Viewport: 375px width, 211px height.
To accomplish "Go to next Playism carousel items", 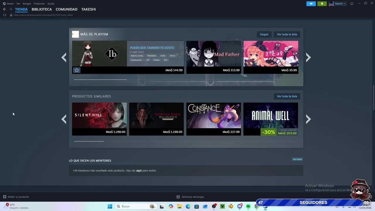I will coord(308,57).
